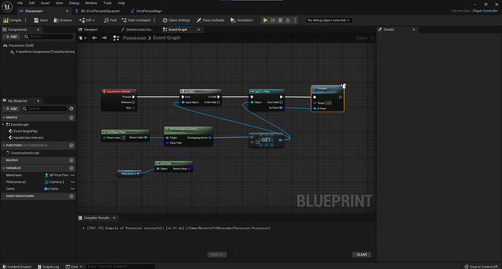Screen dimensions: 502x269
Task: Add a new graph with plus icon
Action: coord(71,117)
